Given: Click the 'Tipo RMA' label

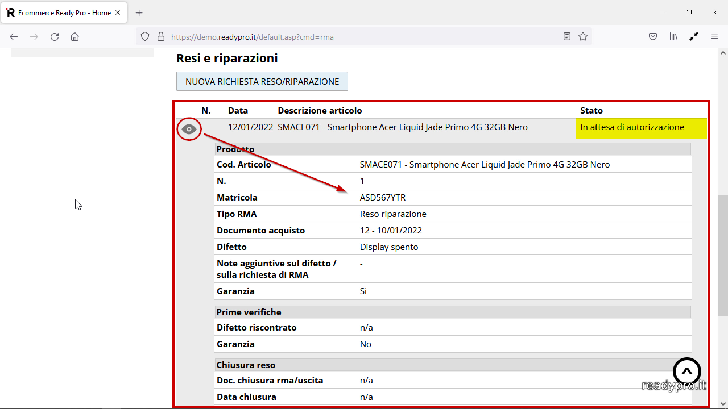Looking at the screenshot, I should pos(237,214).
